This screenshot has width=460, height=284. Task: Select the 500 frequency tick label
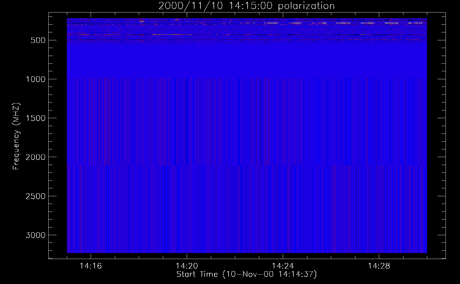[x=38, y=40]
